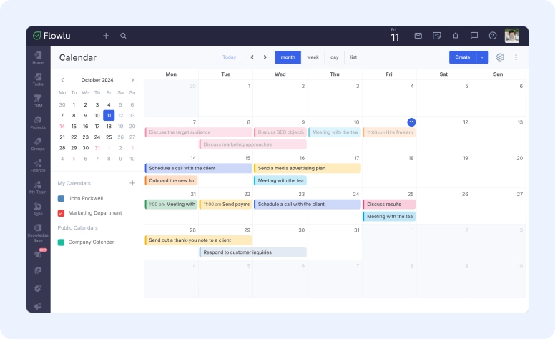The image size is (555, 339).
Task: Open the chat messages icon
Action: 474,36
